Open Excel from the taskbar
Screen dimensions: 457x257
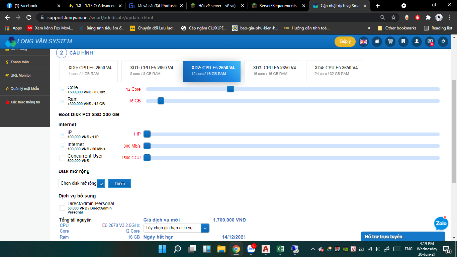click(280, 249)
